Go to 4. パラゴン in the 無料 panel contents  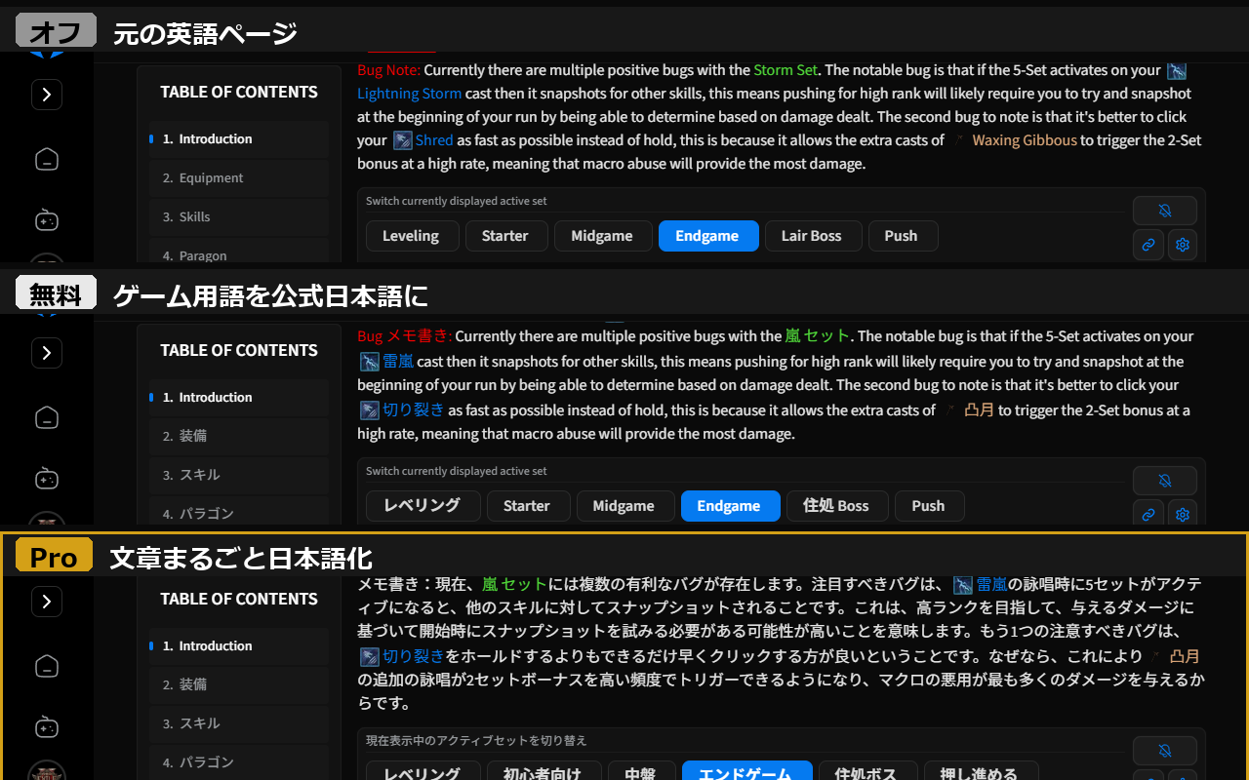239,513
